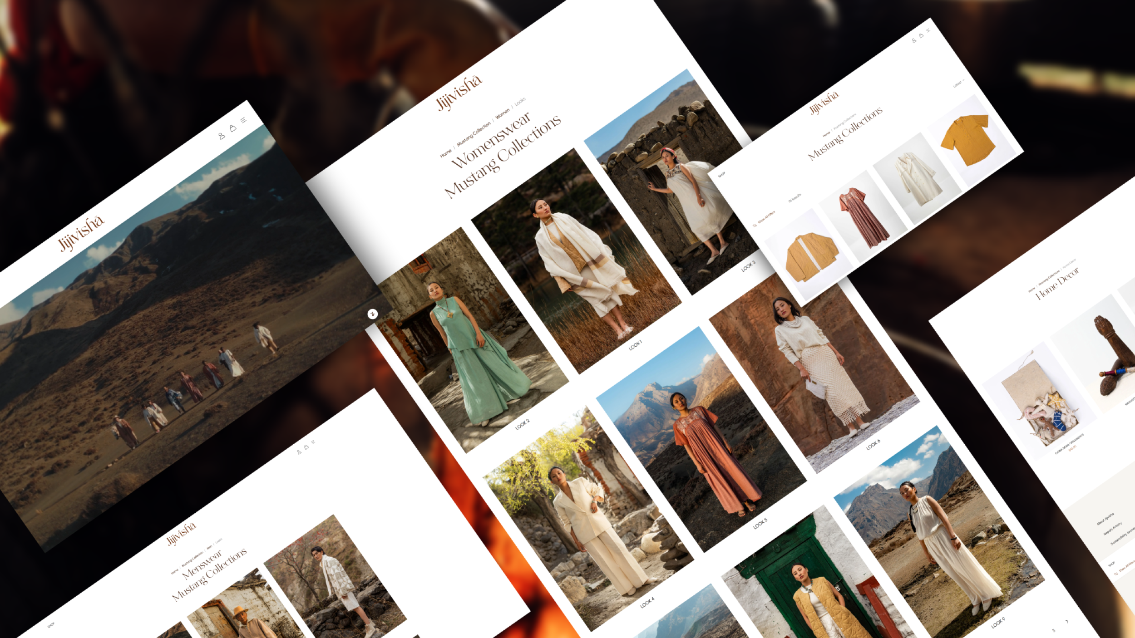Open the account icon on the homepage header
Viewport: 1135px width, 638px height.
(222, 136)
